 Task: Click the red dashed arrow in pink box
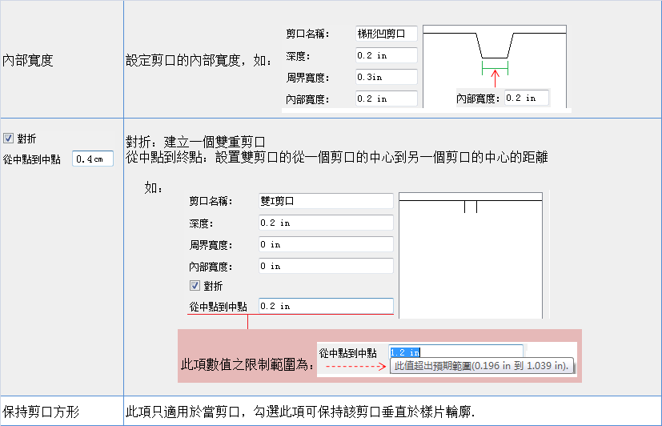355,366
